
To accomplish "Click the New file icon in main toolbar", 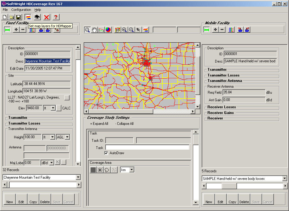I will (5, 17).
